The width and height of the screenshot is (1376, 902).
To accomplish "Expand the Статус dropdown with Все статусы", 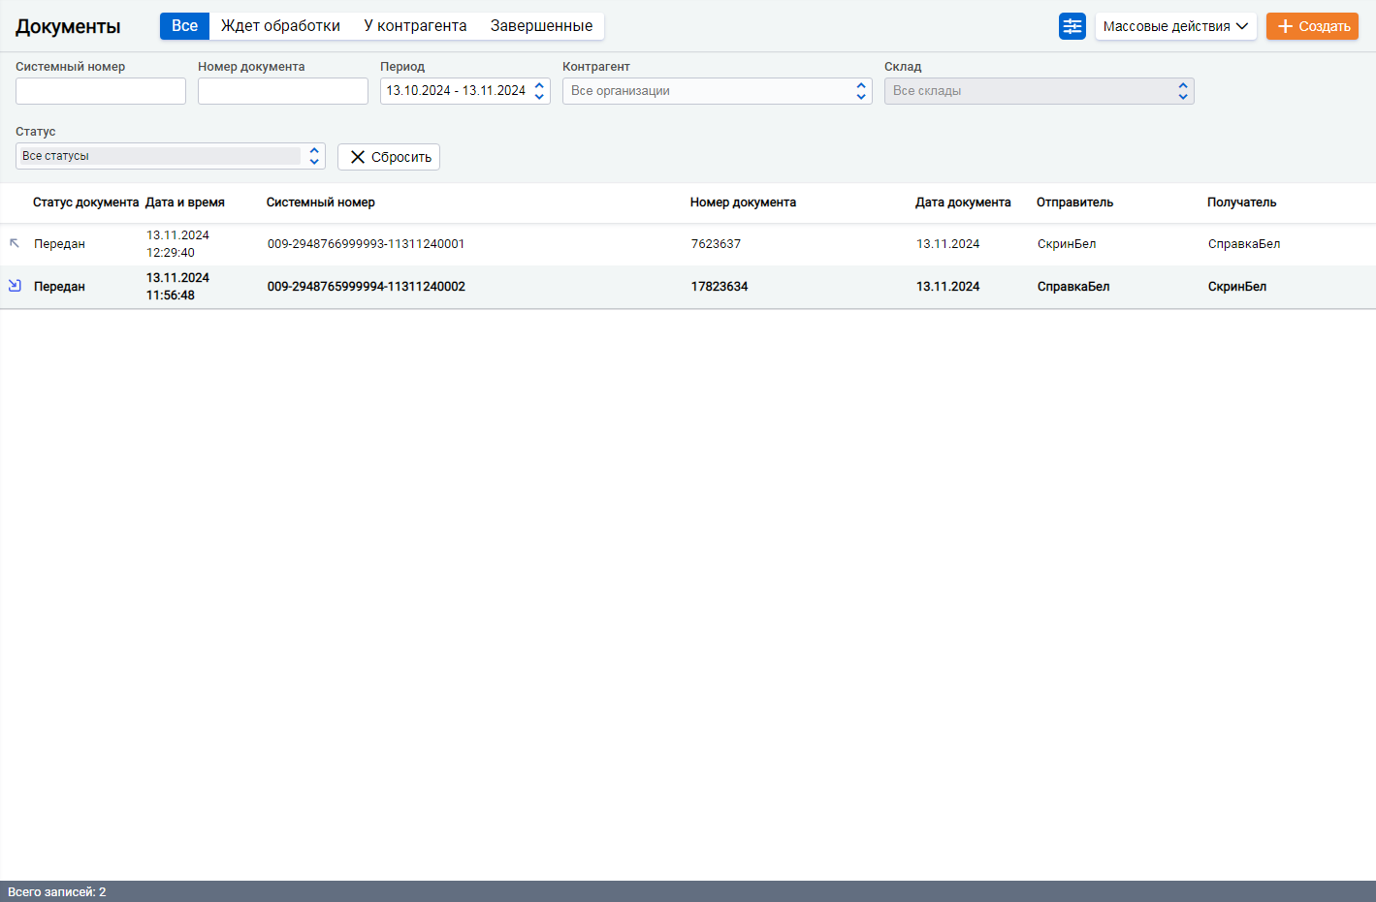I will [170, 156].
